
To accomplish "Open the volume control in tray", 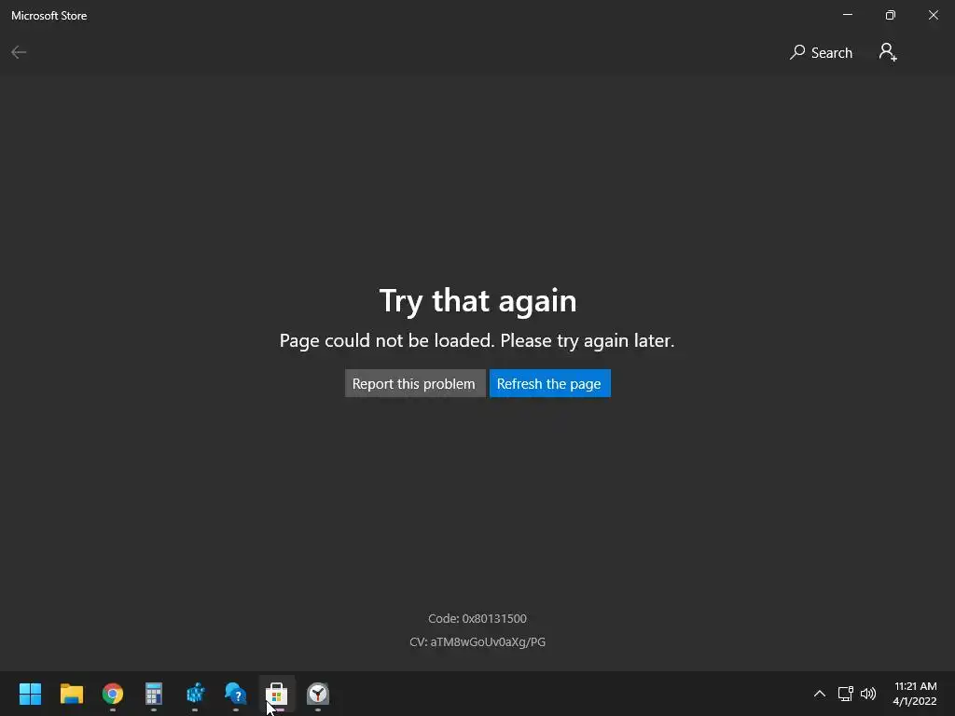I will point(868,694).
